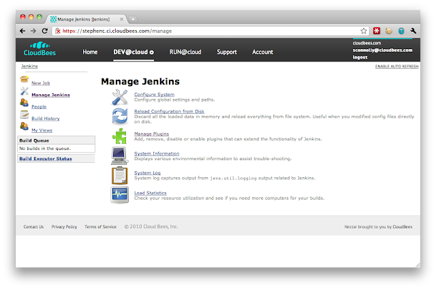Open the browser wrench settings menu
The height and width of the screenshot is (289, 436).
(x=413, y=31)
